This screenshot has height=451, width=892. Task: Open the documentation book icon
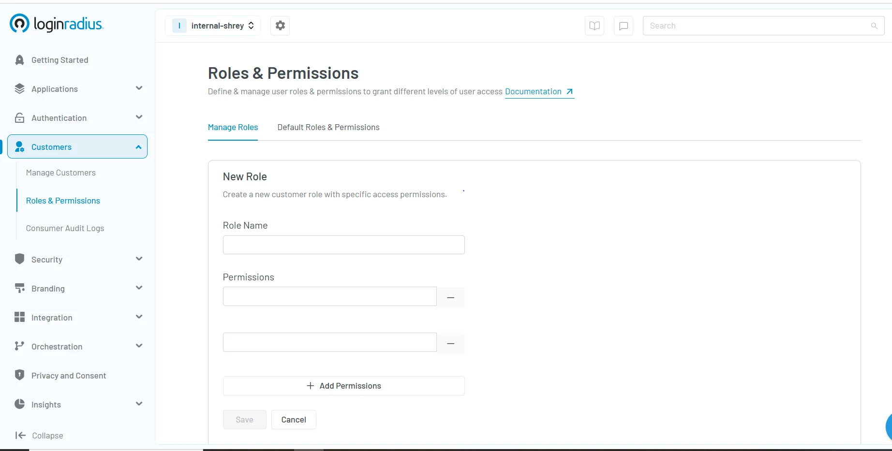pyautogui.click(x=594, y=26)
